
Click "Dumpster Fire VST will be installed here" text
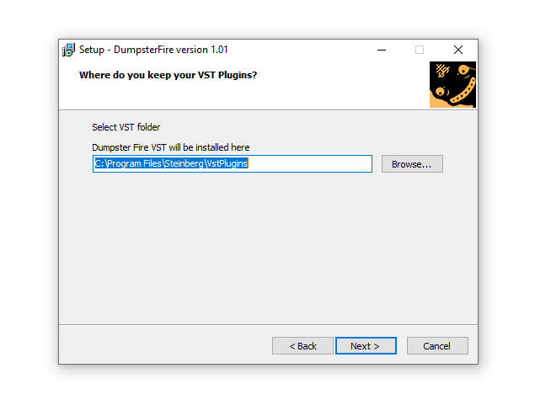point(170,148)
